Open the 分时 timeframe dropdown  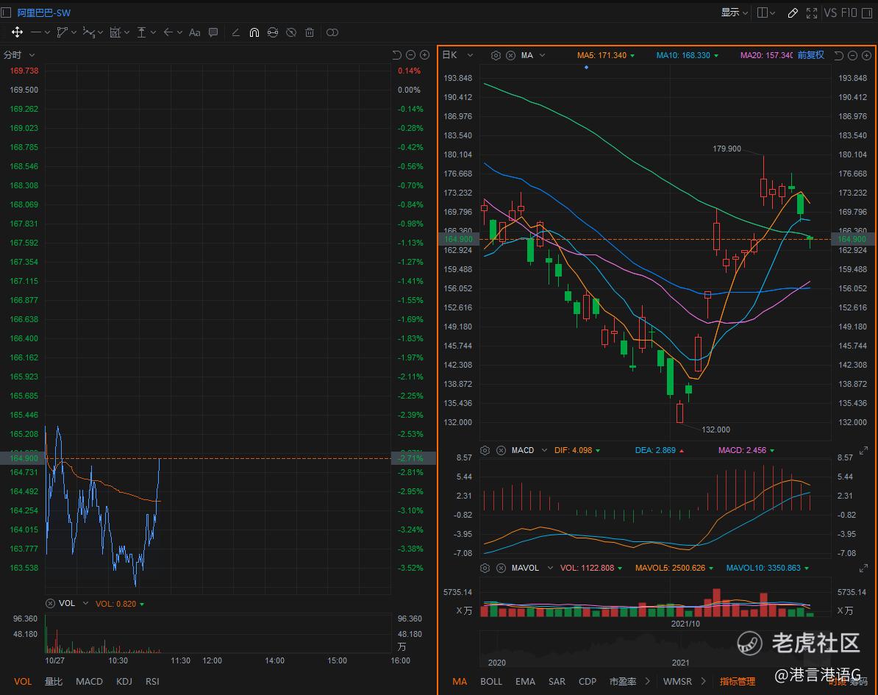tap(19, 55)
